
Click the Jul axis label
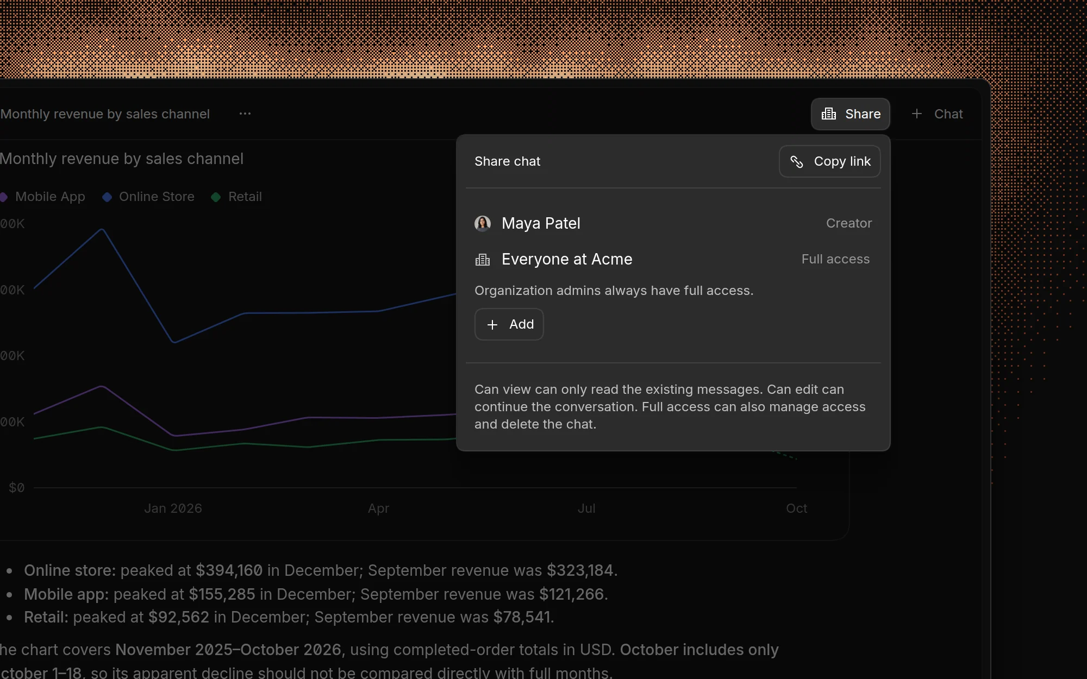point(586,508)
